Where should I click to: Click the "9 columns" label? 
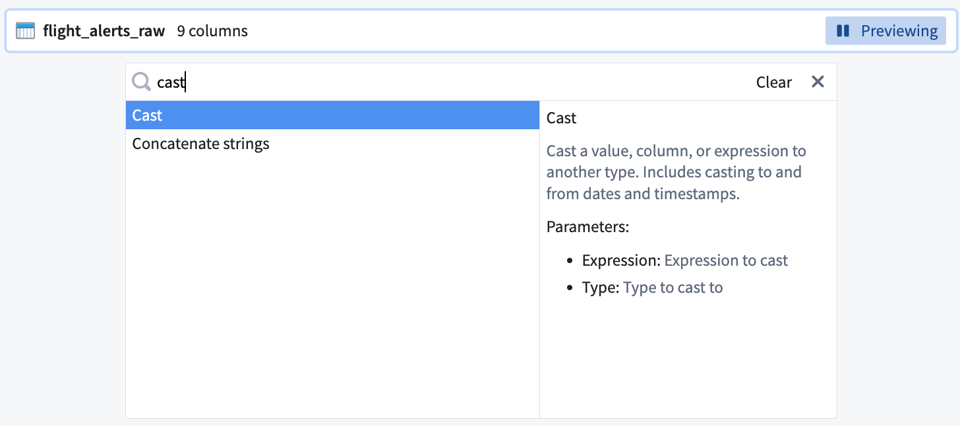click(212, 31)
